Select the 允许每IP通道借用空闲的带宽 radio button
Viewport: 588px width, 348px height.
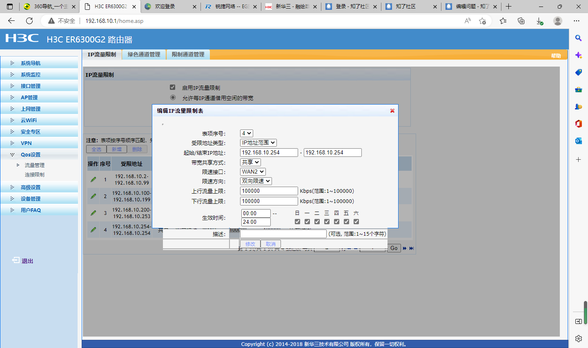(173, 98)
